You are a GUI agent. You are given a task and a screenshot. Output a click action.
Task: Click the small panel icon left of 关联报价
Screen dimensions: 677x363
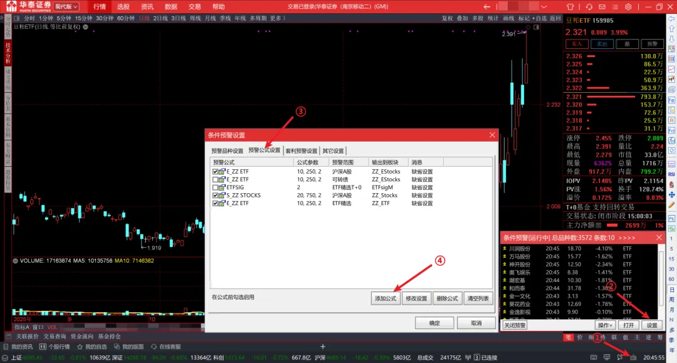tap(9, 336)
